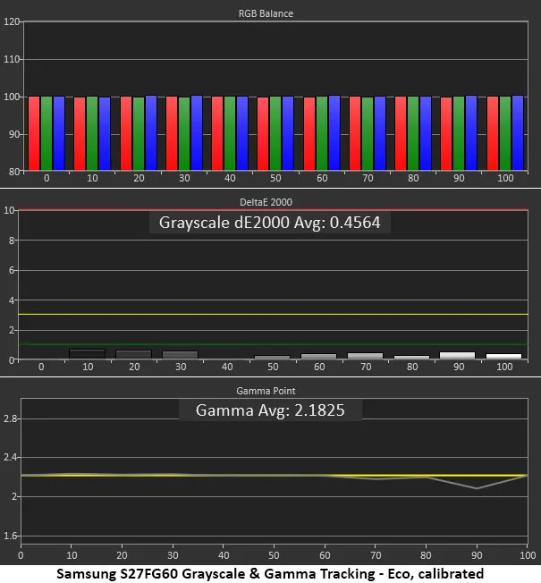Viewport: 541px width, 583px height.
Task: Click the DeltaE bar at 90
Action: click(457, 356)
